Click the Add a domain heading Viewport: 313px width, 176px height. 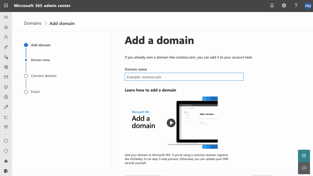coord(159,40)
